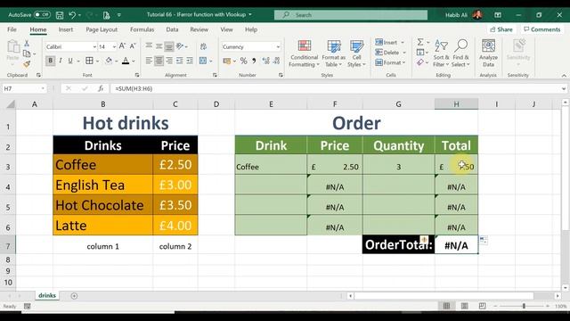Select the drinks sheet tab

click(47, 295)
